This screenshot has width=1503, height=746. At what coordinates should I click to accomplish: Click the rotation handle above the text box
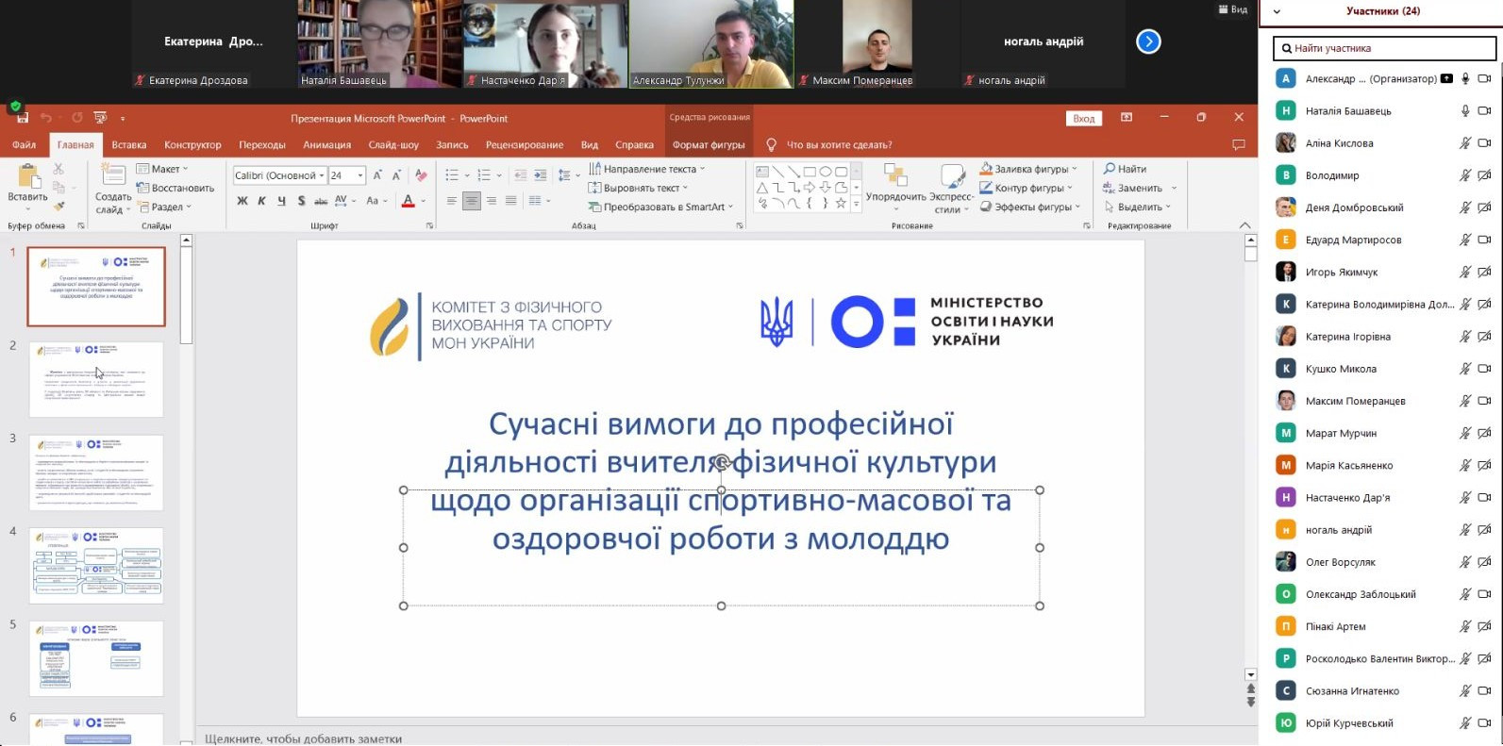722,462
